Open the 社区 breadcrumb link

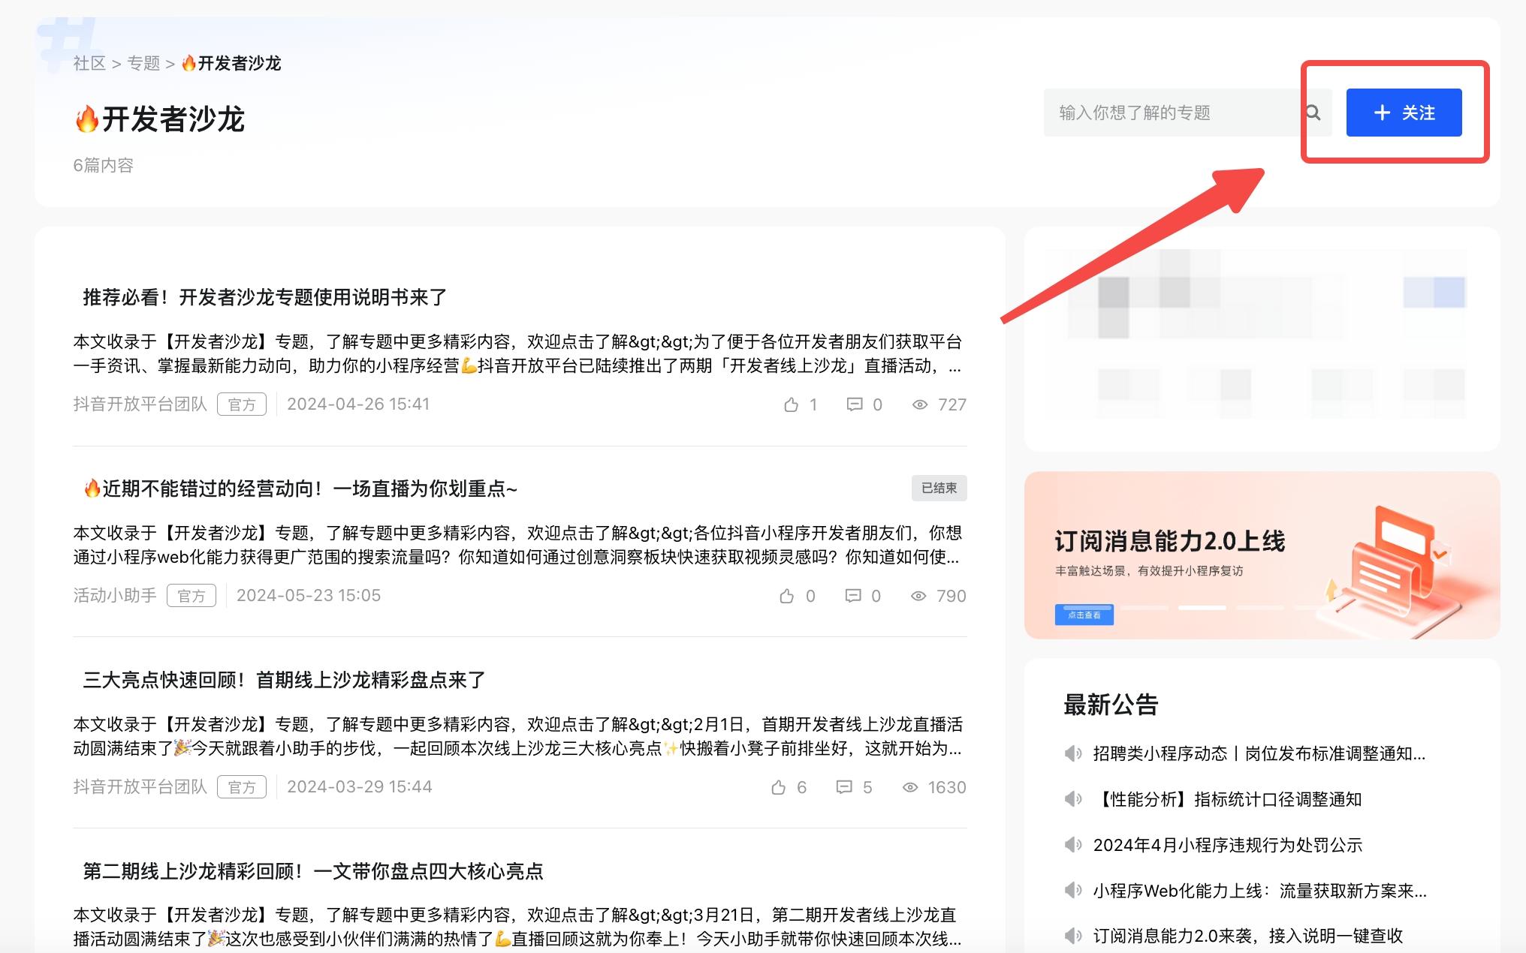89,63
